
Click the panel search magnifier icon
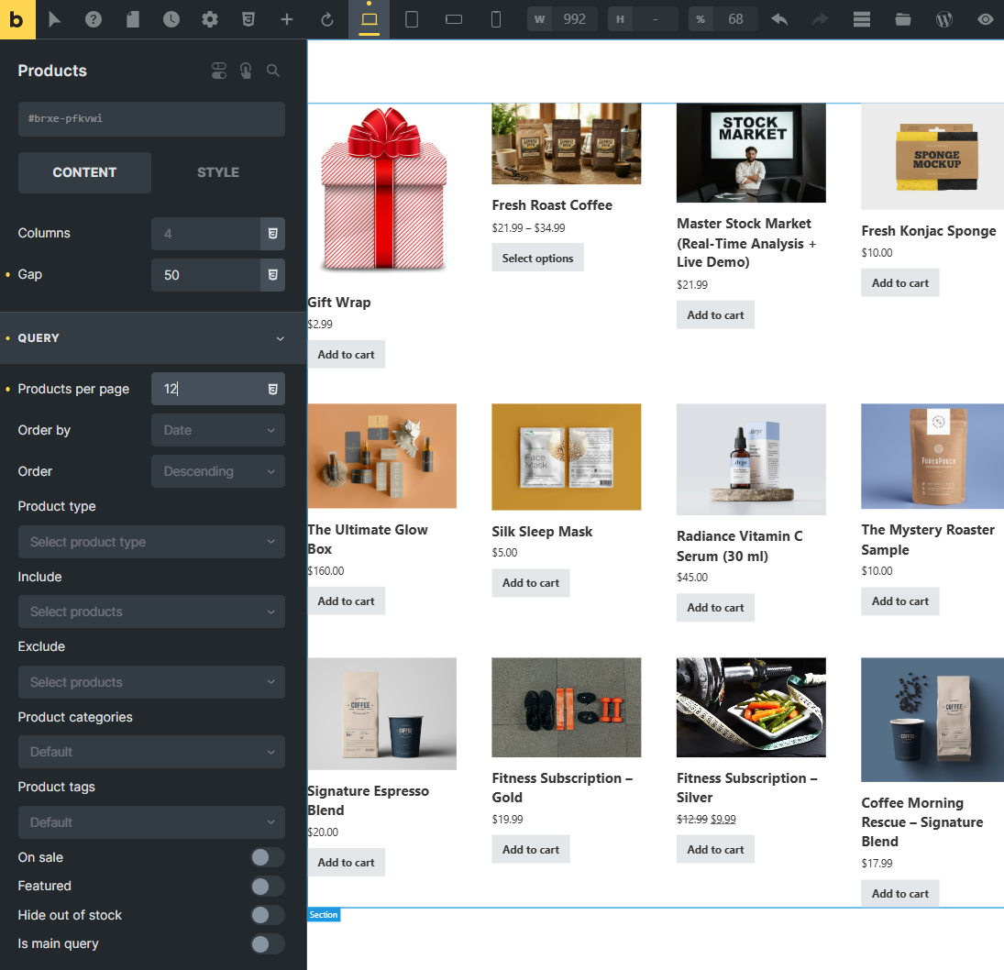coord(272,71)
